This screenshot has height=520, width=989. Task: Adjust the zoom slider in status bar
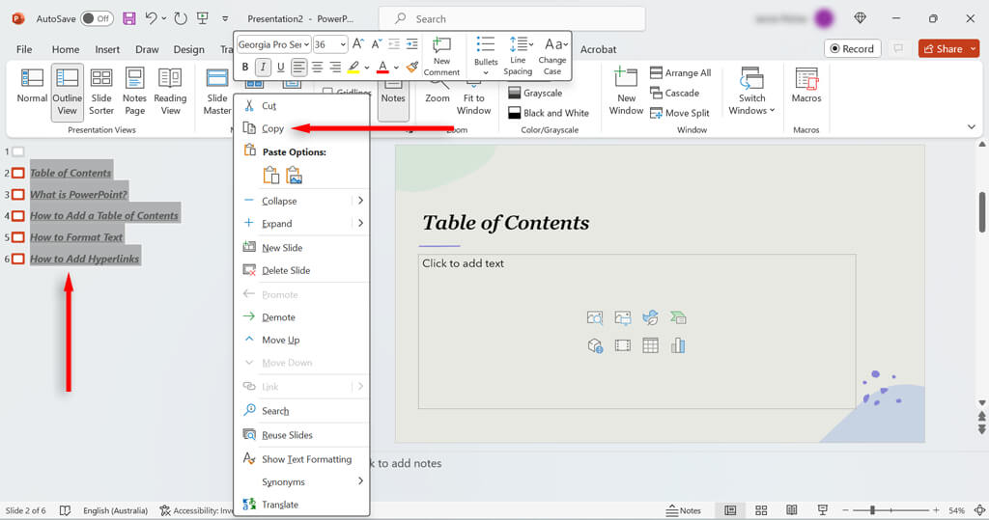coord(872,510)
